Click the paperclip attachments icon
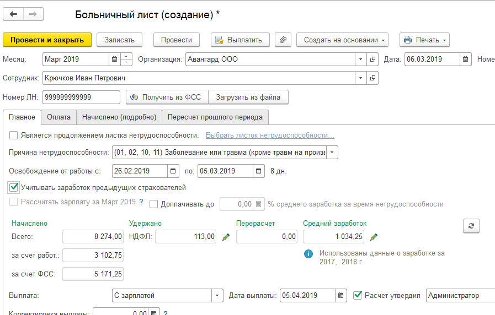Screen dimensions: 495x315 point(283,40)
